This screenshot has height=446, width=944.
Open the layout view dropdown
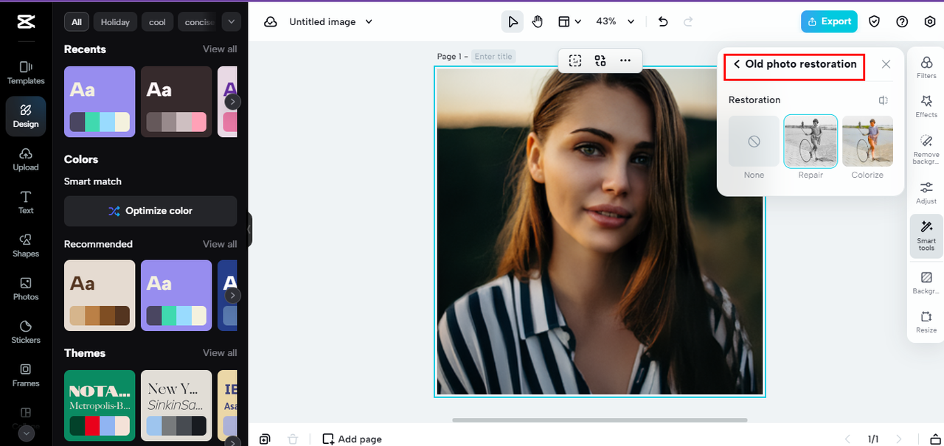[569, 21]
